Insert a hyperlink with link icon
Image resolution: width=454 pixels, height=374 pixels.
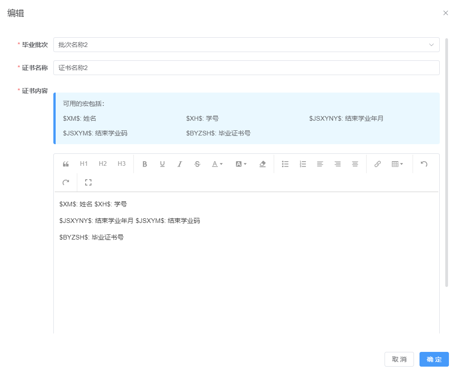click(378, 164)
